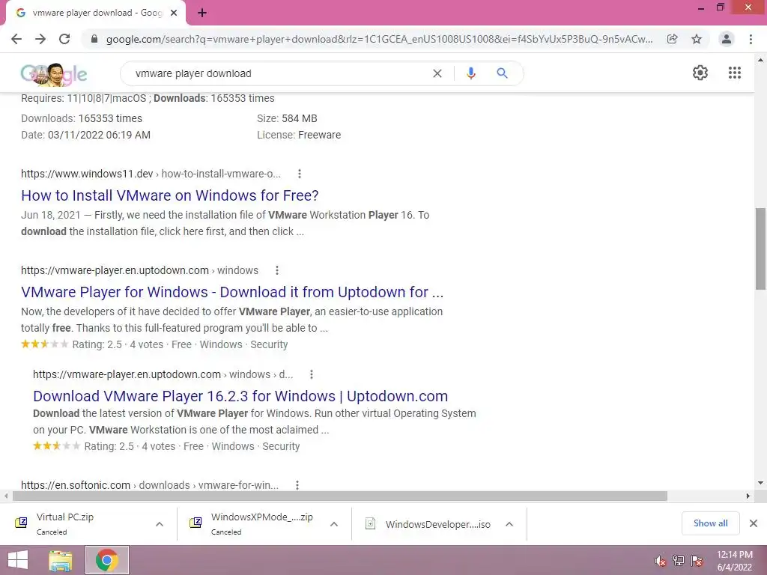767x575 pixels.
Task: View site information via lock icon
Action: [x=94, y=39]
